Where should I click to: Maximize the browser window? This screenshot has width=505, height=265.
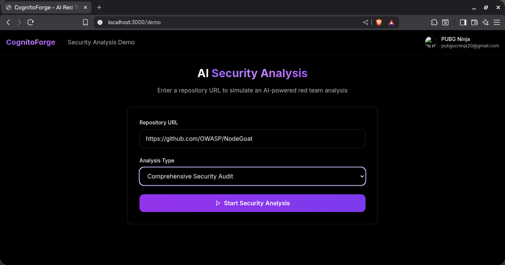(x=486, y=7)
